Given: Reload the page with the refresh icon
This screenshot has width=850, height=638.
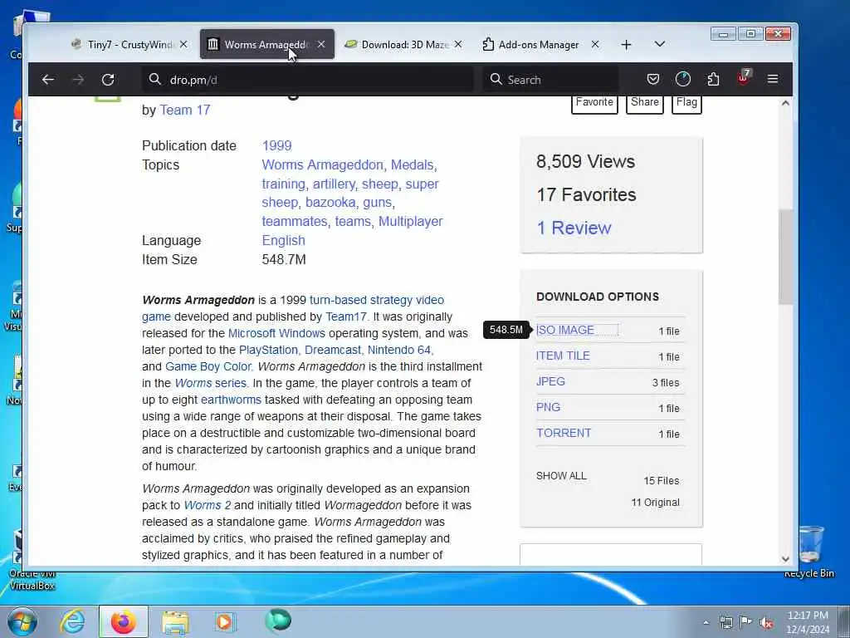Looking at the screenshot, I should [x=108, y=80].
